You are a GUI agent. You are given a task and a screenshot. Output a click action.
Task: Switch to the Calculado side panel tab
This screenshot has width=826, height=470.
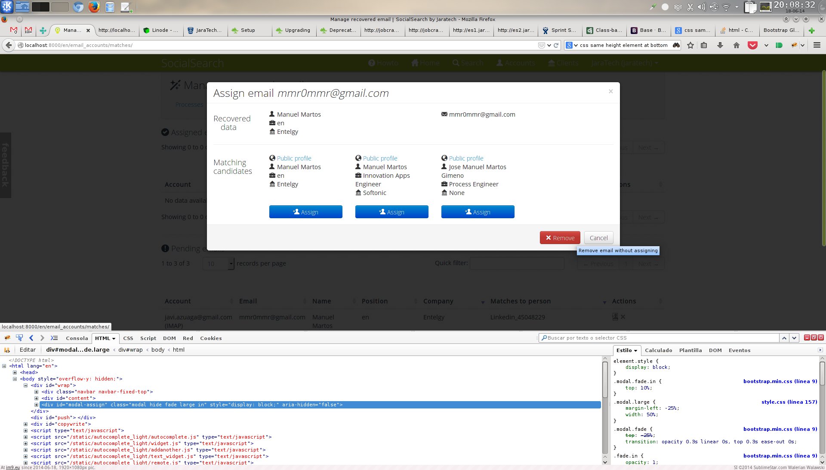coord(658,350)
